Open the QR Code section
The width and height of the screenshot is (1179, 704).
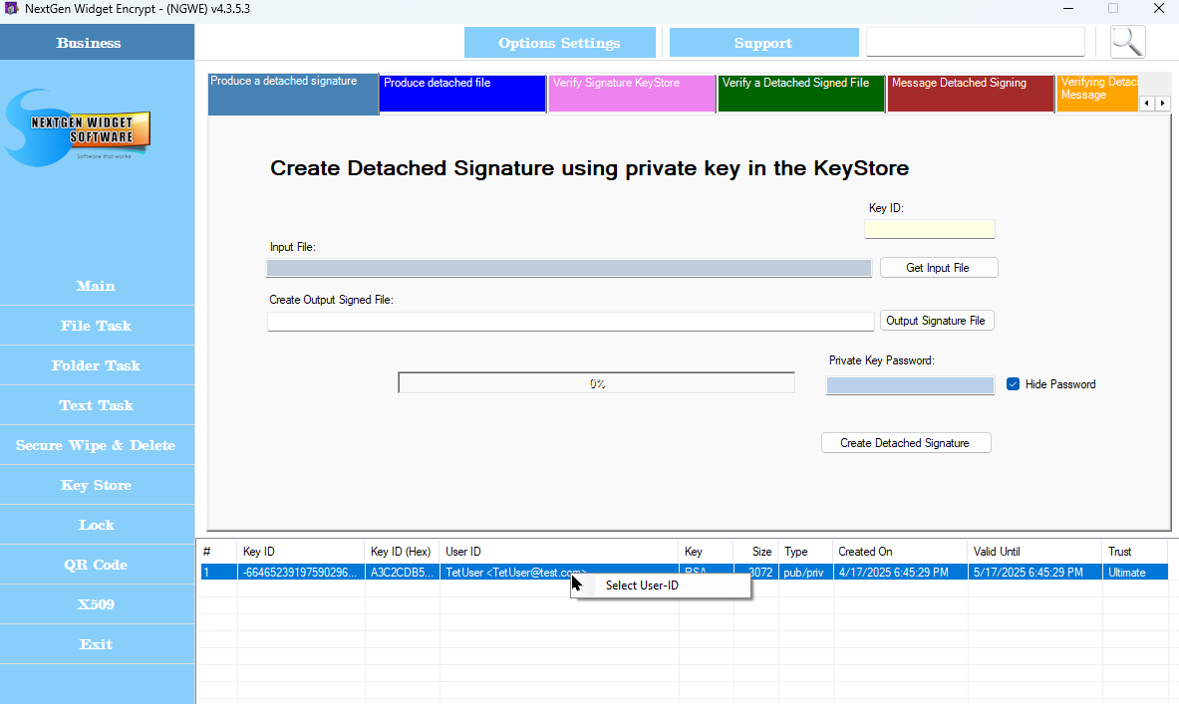click(97, 565)
